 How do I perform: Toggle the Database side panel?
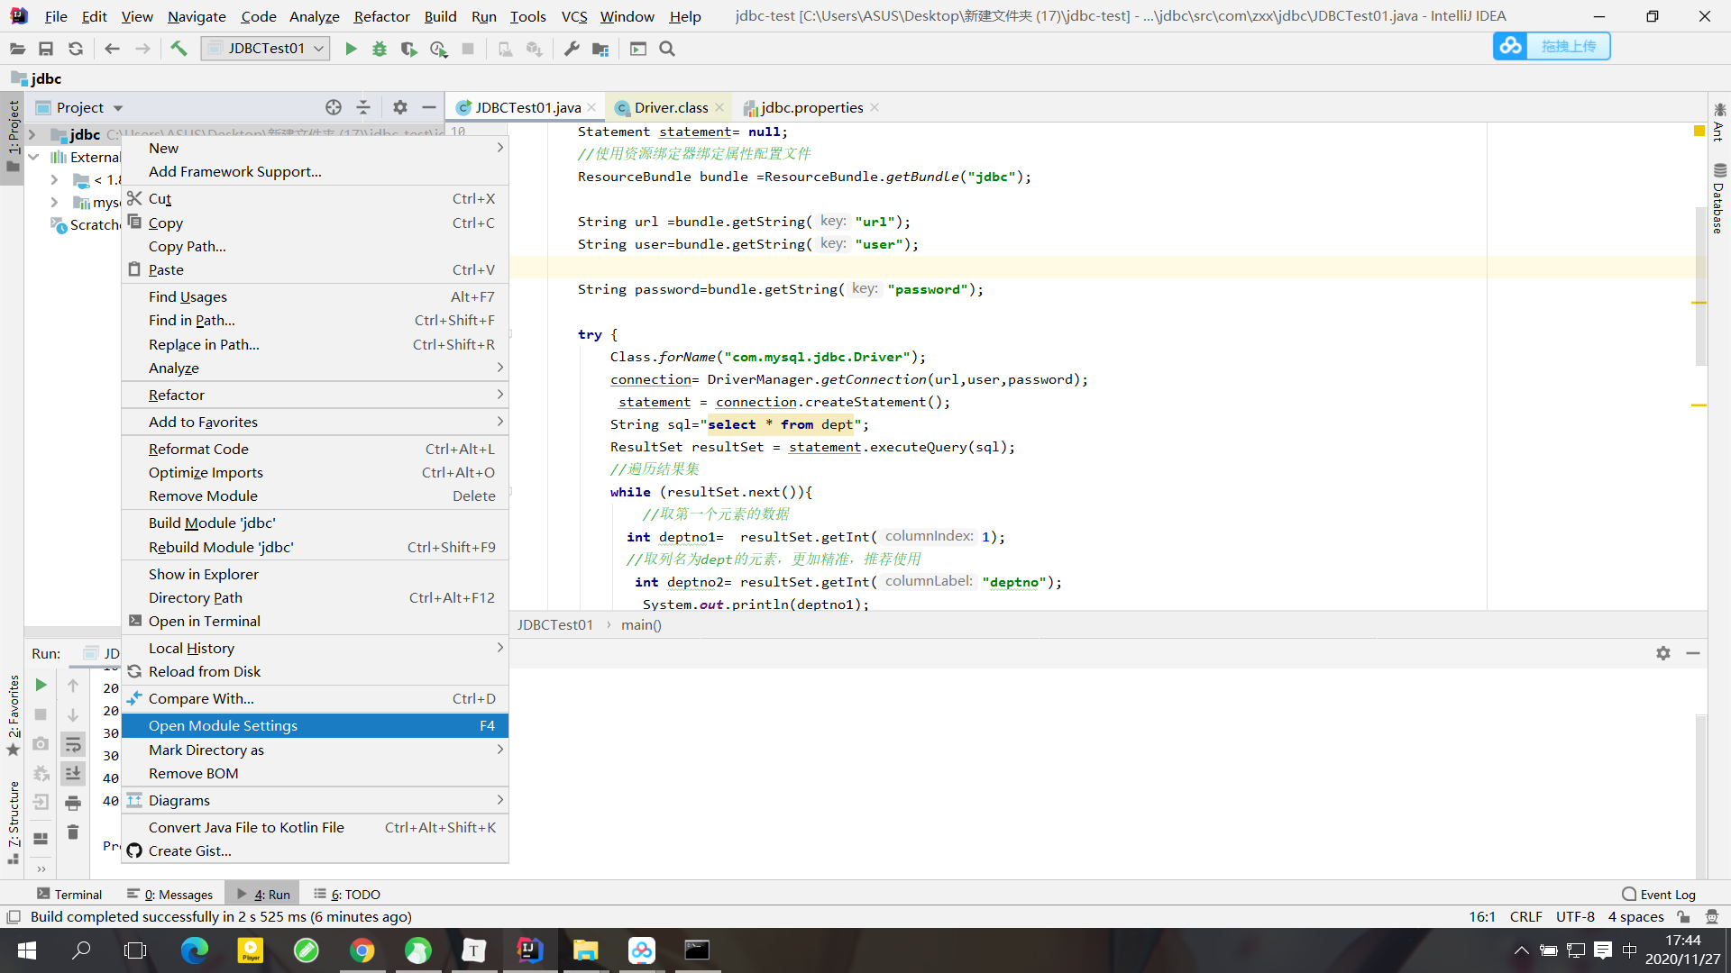[1718, 198]
